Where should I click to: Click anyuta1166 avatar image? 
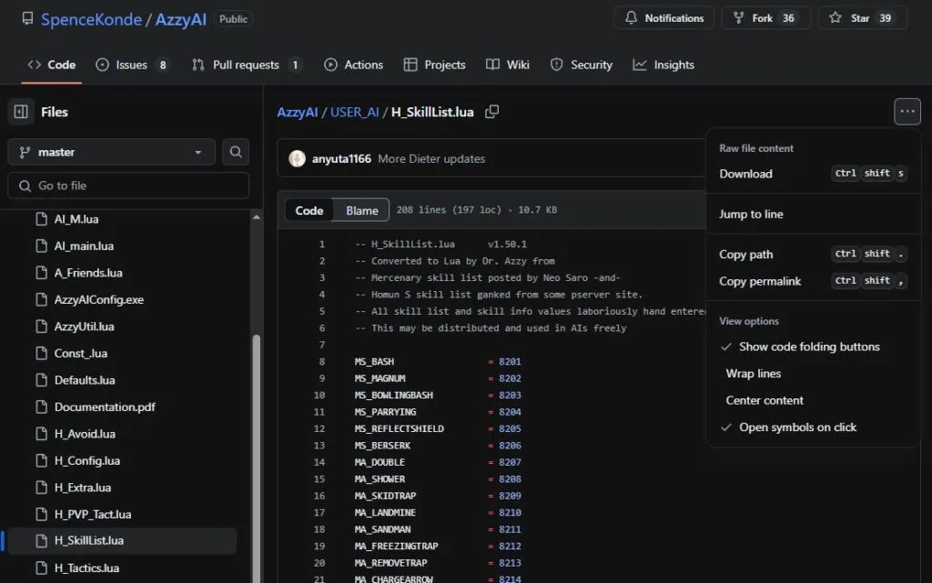[x=298, y=158]
